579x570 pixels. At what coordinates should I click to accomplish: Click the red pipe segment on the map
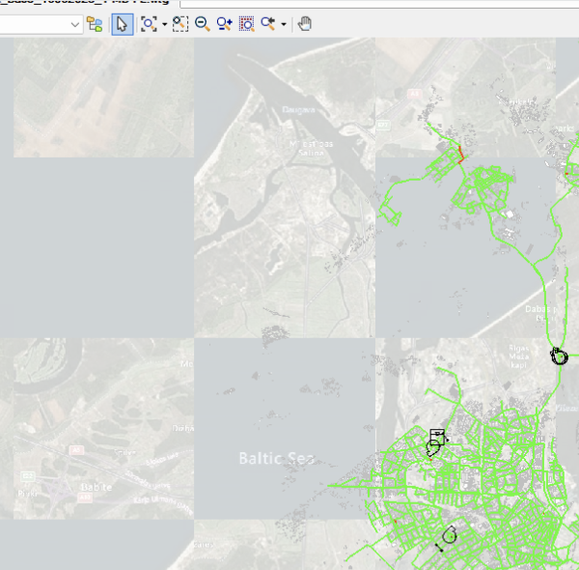click(461, 155)
